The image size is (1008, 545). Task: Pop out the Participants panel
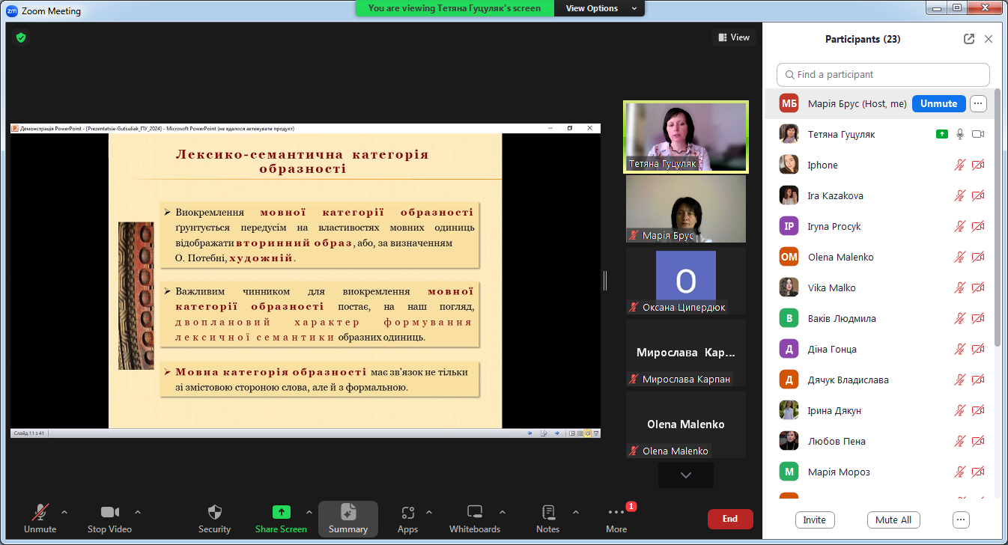pyautogui.click(x=969, y=39)
